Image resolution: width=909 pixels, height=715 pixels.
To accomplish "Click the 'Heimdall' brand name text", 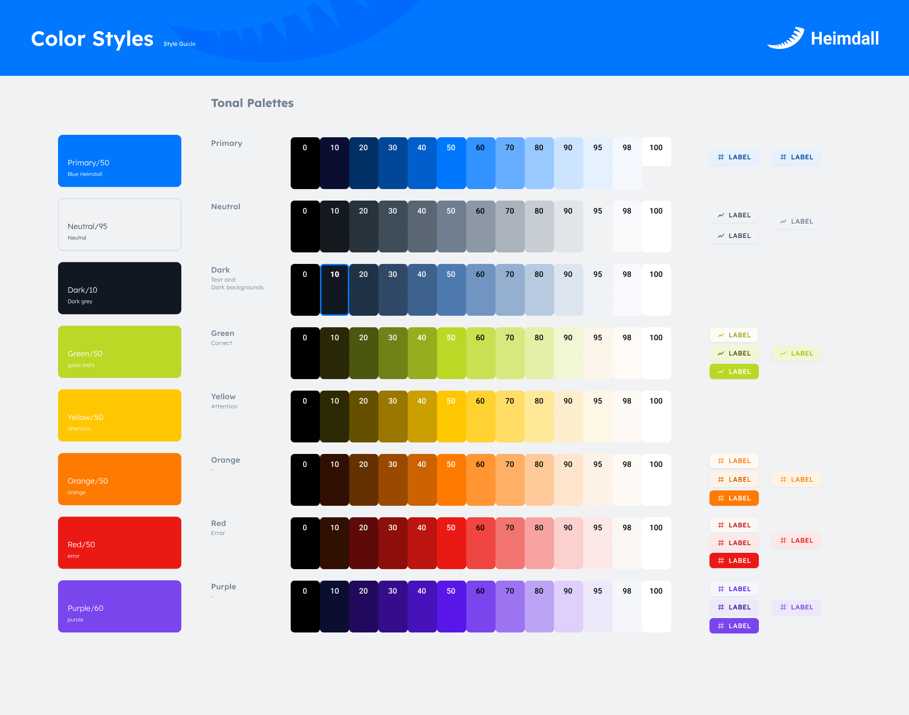I will (x=845, y=38).
